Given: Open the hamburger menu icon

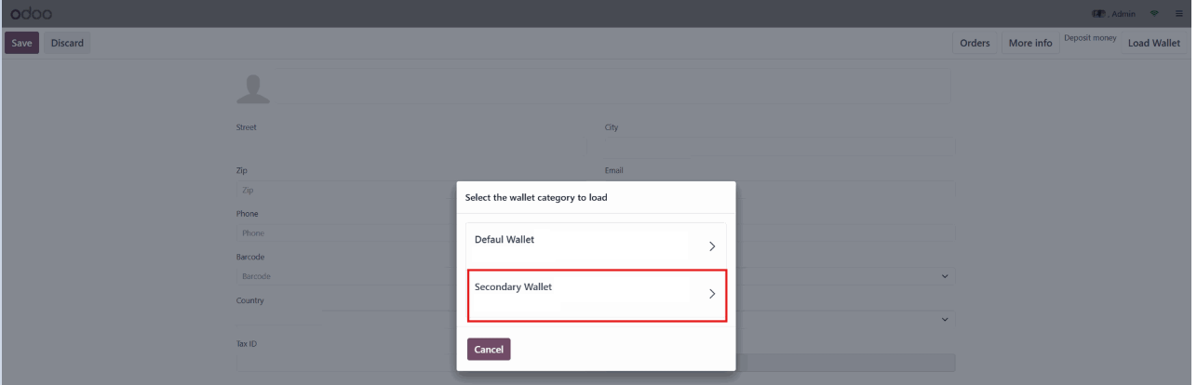Looking at the screenshot, I should (x=1178, y=14).
